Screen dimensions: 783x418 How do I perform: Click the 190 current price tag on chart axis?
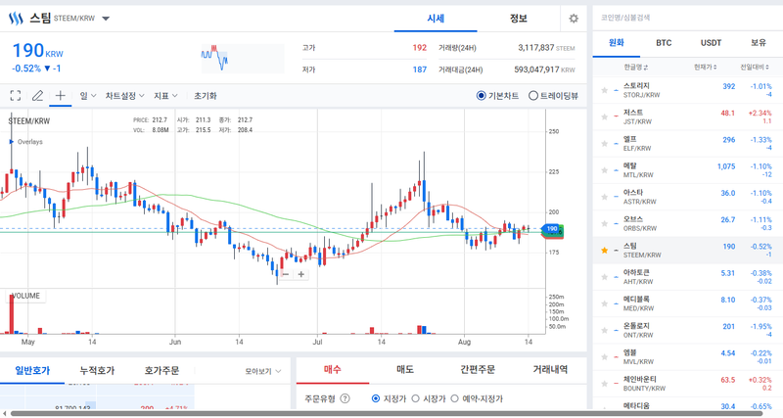click(551, 229)
